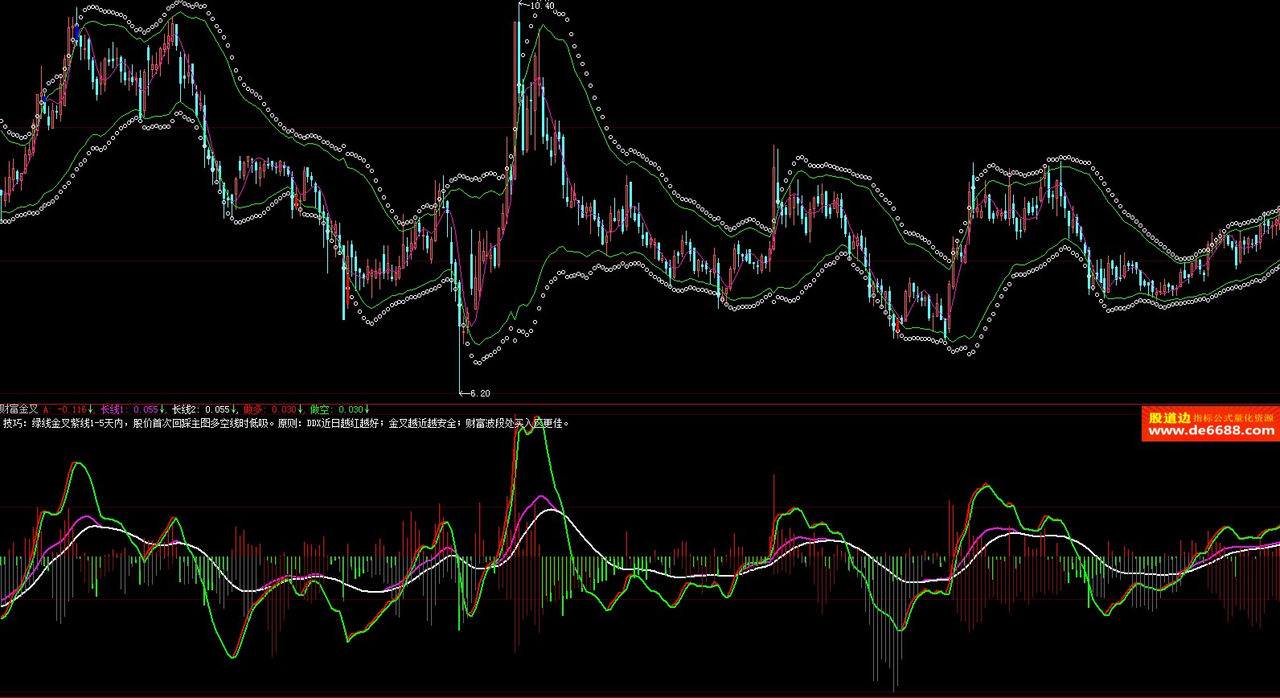Click the down arrow after A value

(92, 409)
